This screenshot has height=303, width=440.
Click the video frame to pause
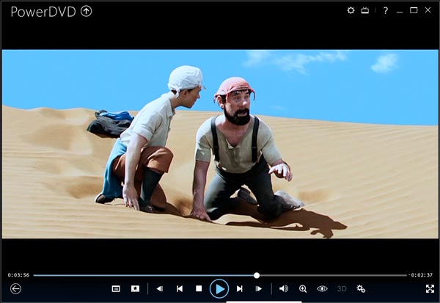pyautogui.click(x=220, y=144)
